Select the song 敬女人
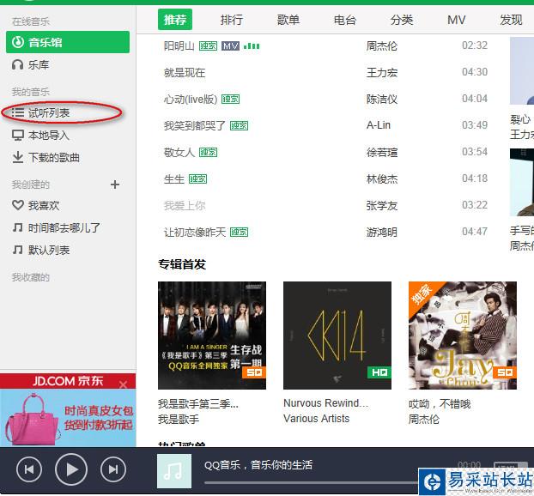The width and height of the screenshot is (534, 496). pos(179,152)
